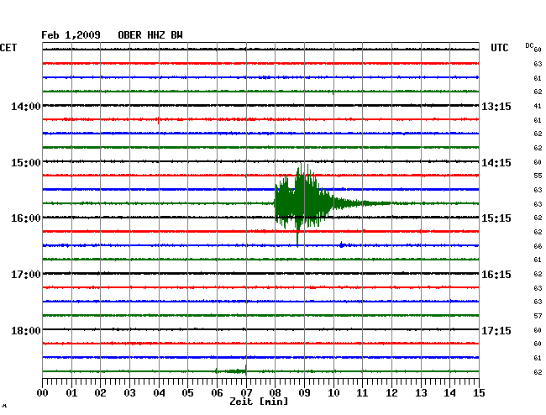Click DC value 57 in the column

[x=538, y=316]
